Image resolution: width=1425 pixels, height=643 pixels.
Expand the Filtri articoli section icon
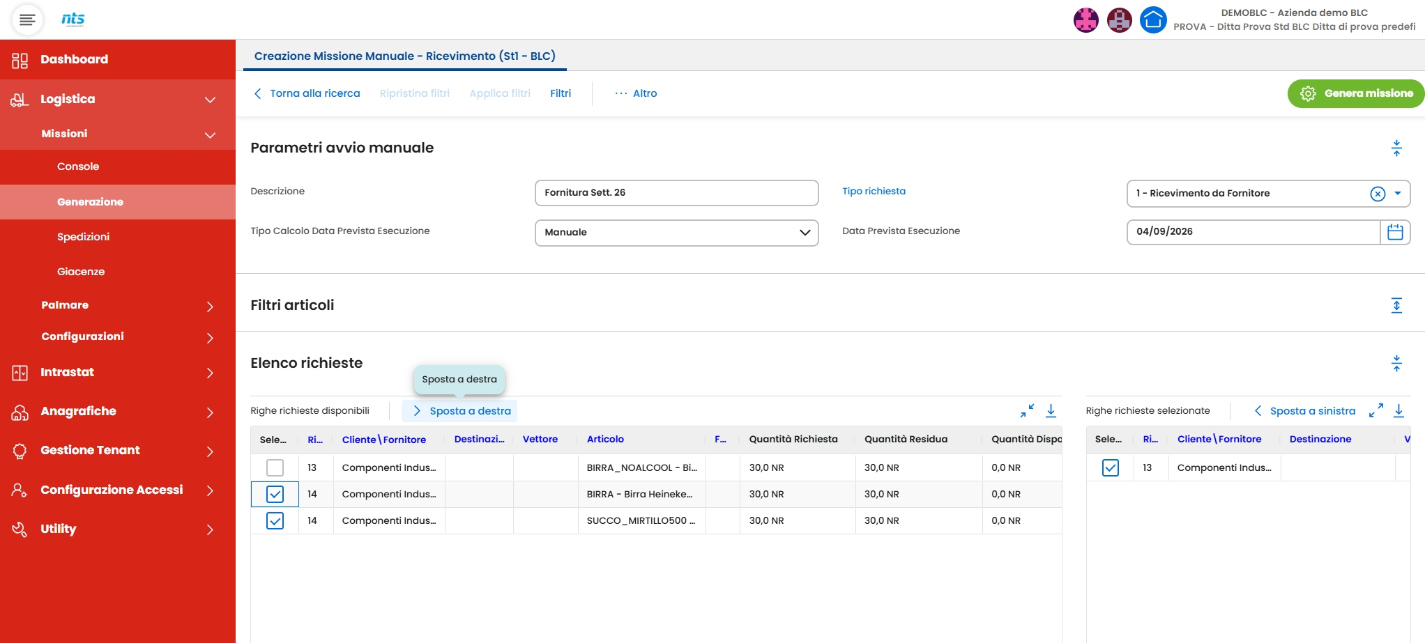point(1396,305)
